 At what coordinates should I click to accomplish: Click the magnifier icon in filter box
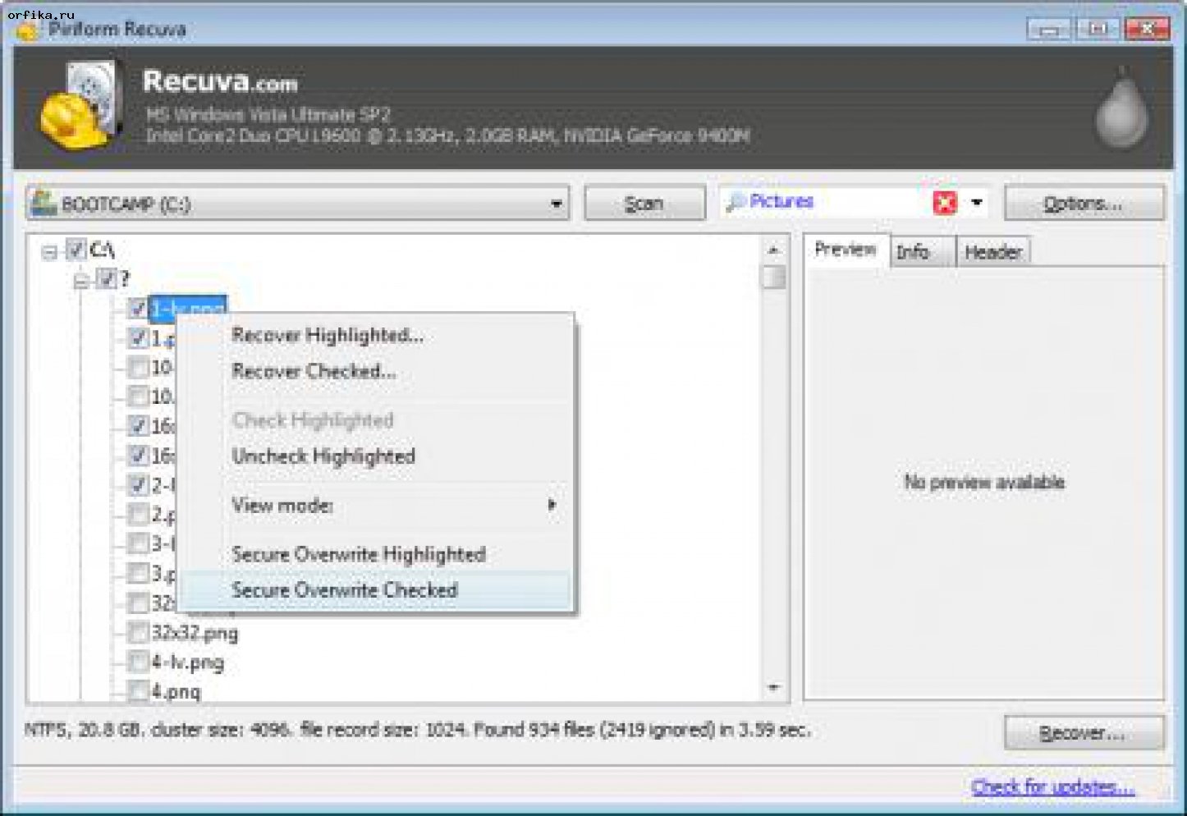pyautogui.click(x=736, y=202)
